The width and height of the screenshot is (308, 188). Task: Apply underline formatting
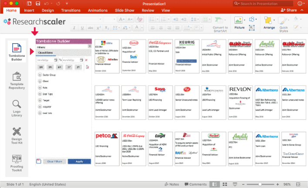[82, 28]
